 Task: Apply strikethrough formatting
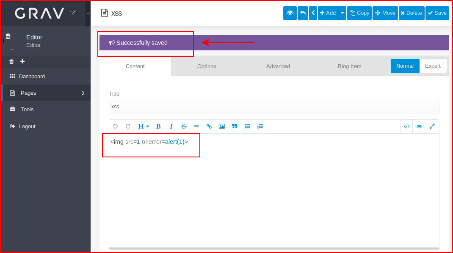tap(184, 126)
